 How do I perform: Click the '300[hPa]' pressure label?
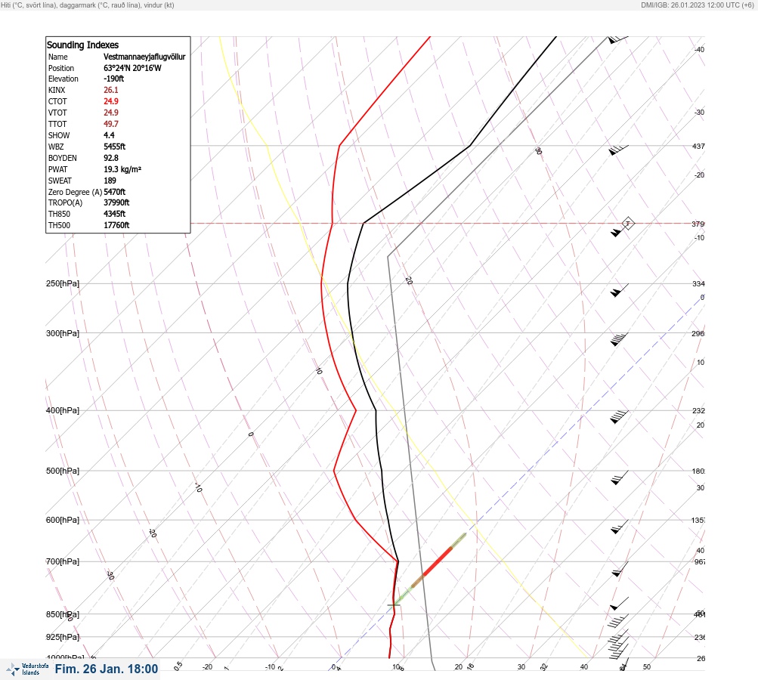63,333
